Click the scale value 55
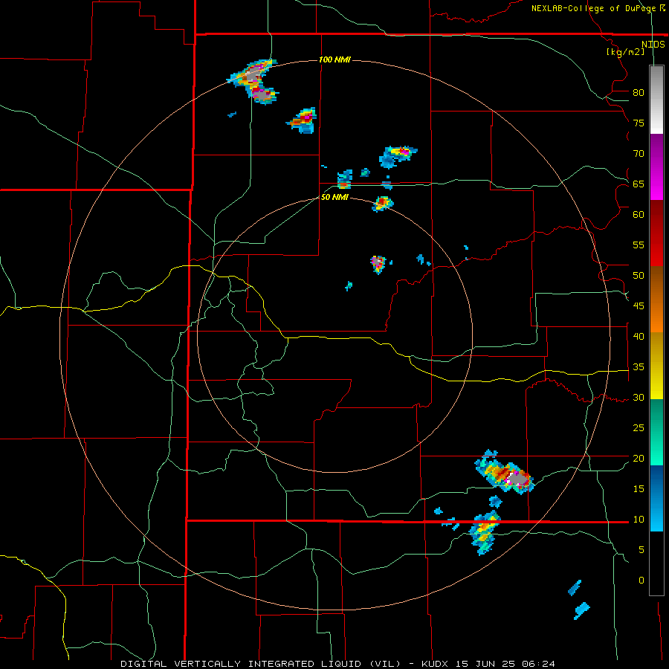Viewport: 669px width, 669px height. 639,245
